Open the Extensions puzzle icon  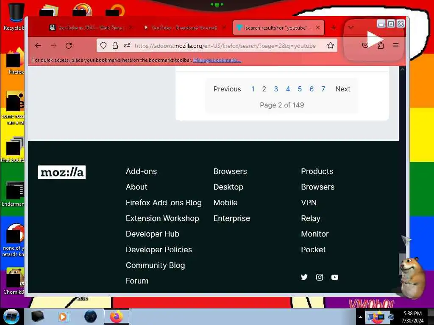pyautogui.click(x=381, y=46)
